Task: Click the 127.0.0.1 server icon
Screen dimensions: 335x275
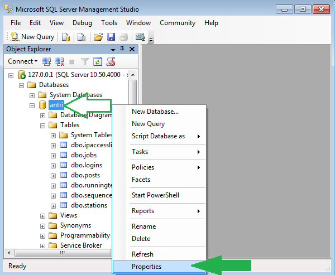Action: (22, 75)
